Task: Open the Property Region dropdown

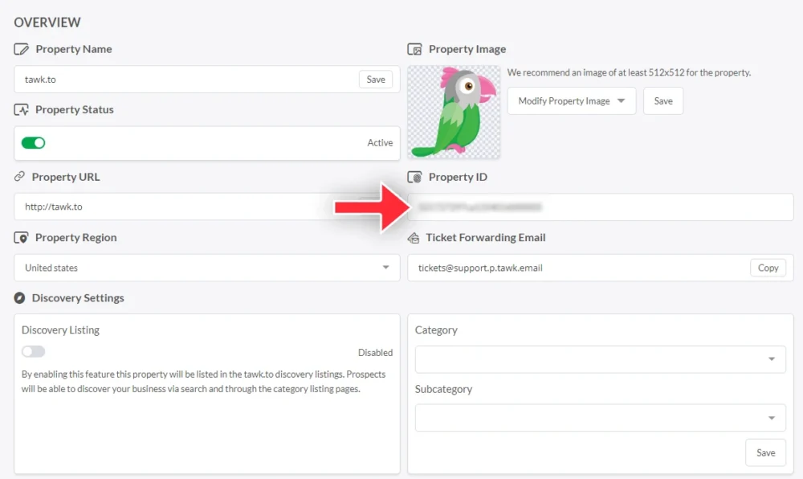Action: tap(206, 268)
